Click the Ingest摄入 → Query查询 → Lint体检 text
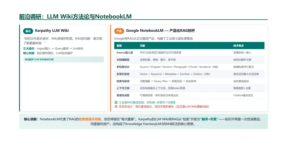287x161 pixels. pos(60,48)
